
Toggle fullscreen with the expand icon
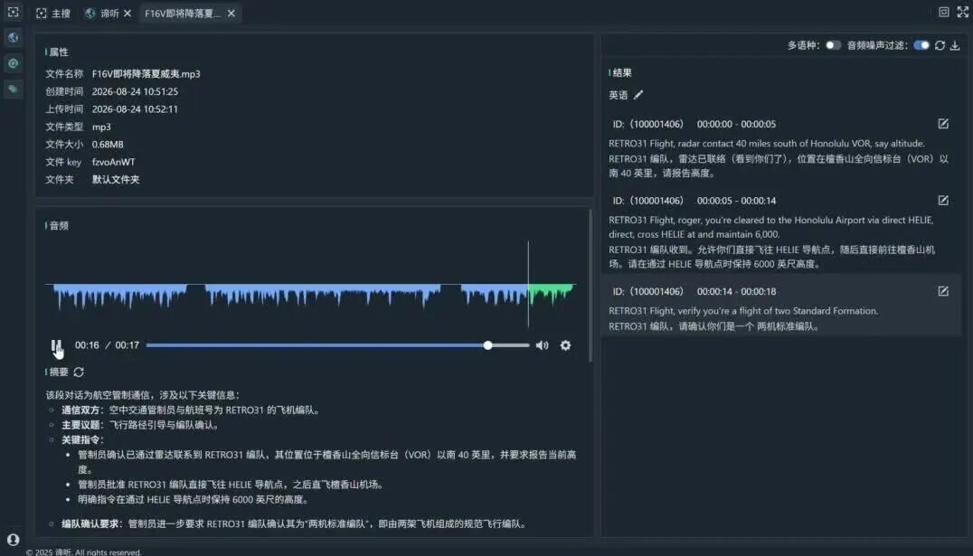click(962, 12)
